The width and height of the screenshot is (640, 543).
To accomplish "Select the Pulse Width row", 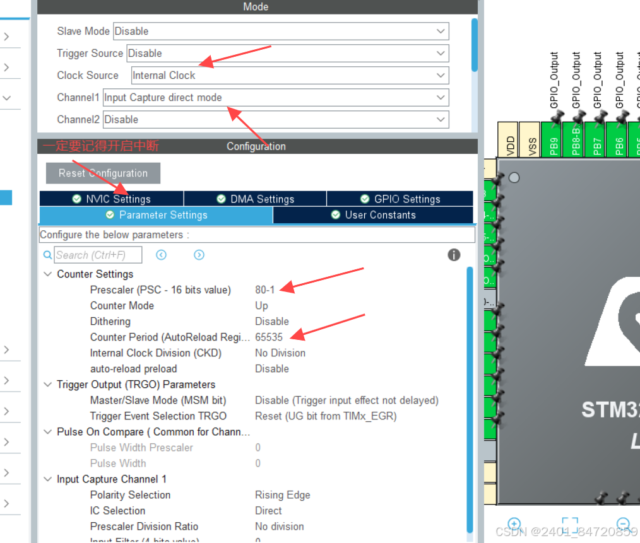I will [x=253, y=464].
